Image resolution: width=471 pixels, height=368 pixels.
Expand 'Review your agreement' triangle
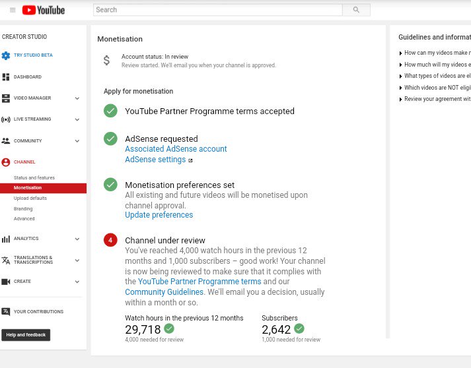(401, 100)
